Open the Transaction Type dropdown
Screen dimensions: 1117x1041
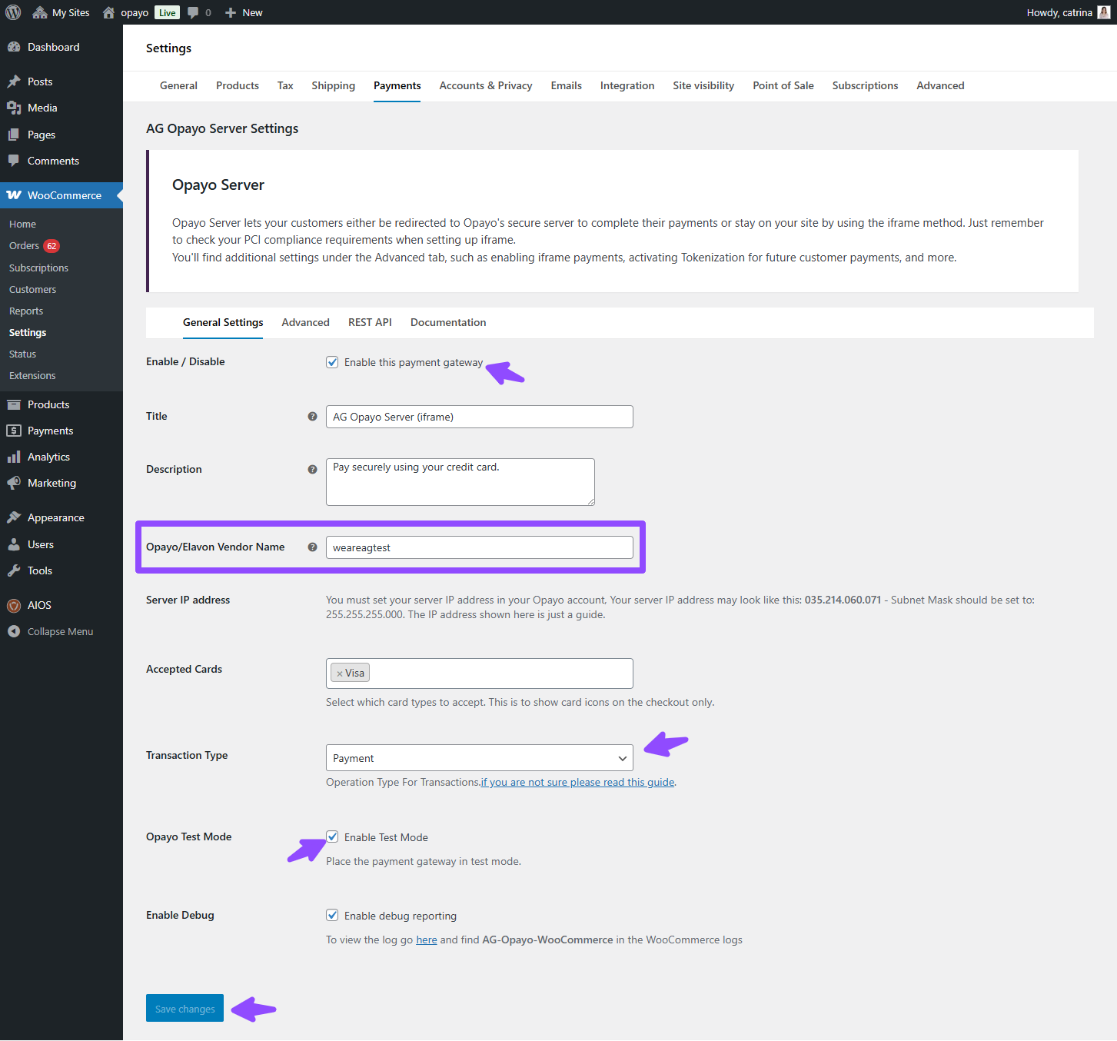(480, 758)
